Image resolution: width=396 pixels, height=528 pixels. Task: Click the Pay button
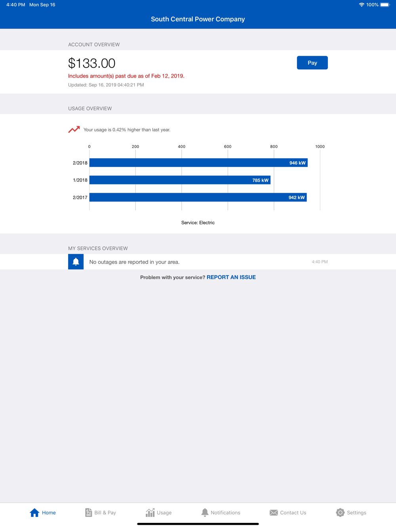click(x=312, y=63)
